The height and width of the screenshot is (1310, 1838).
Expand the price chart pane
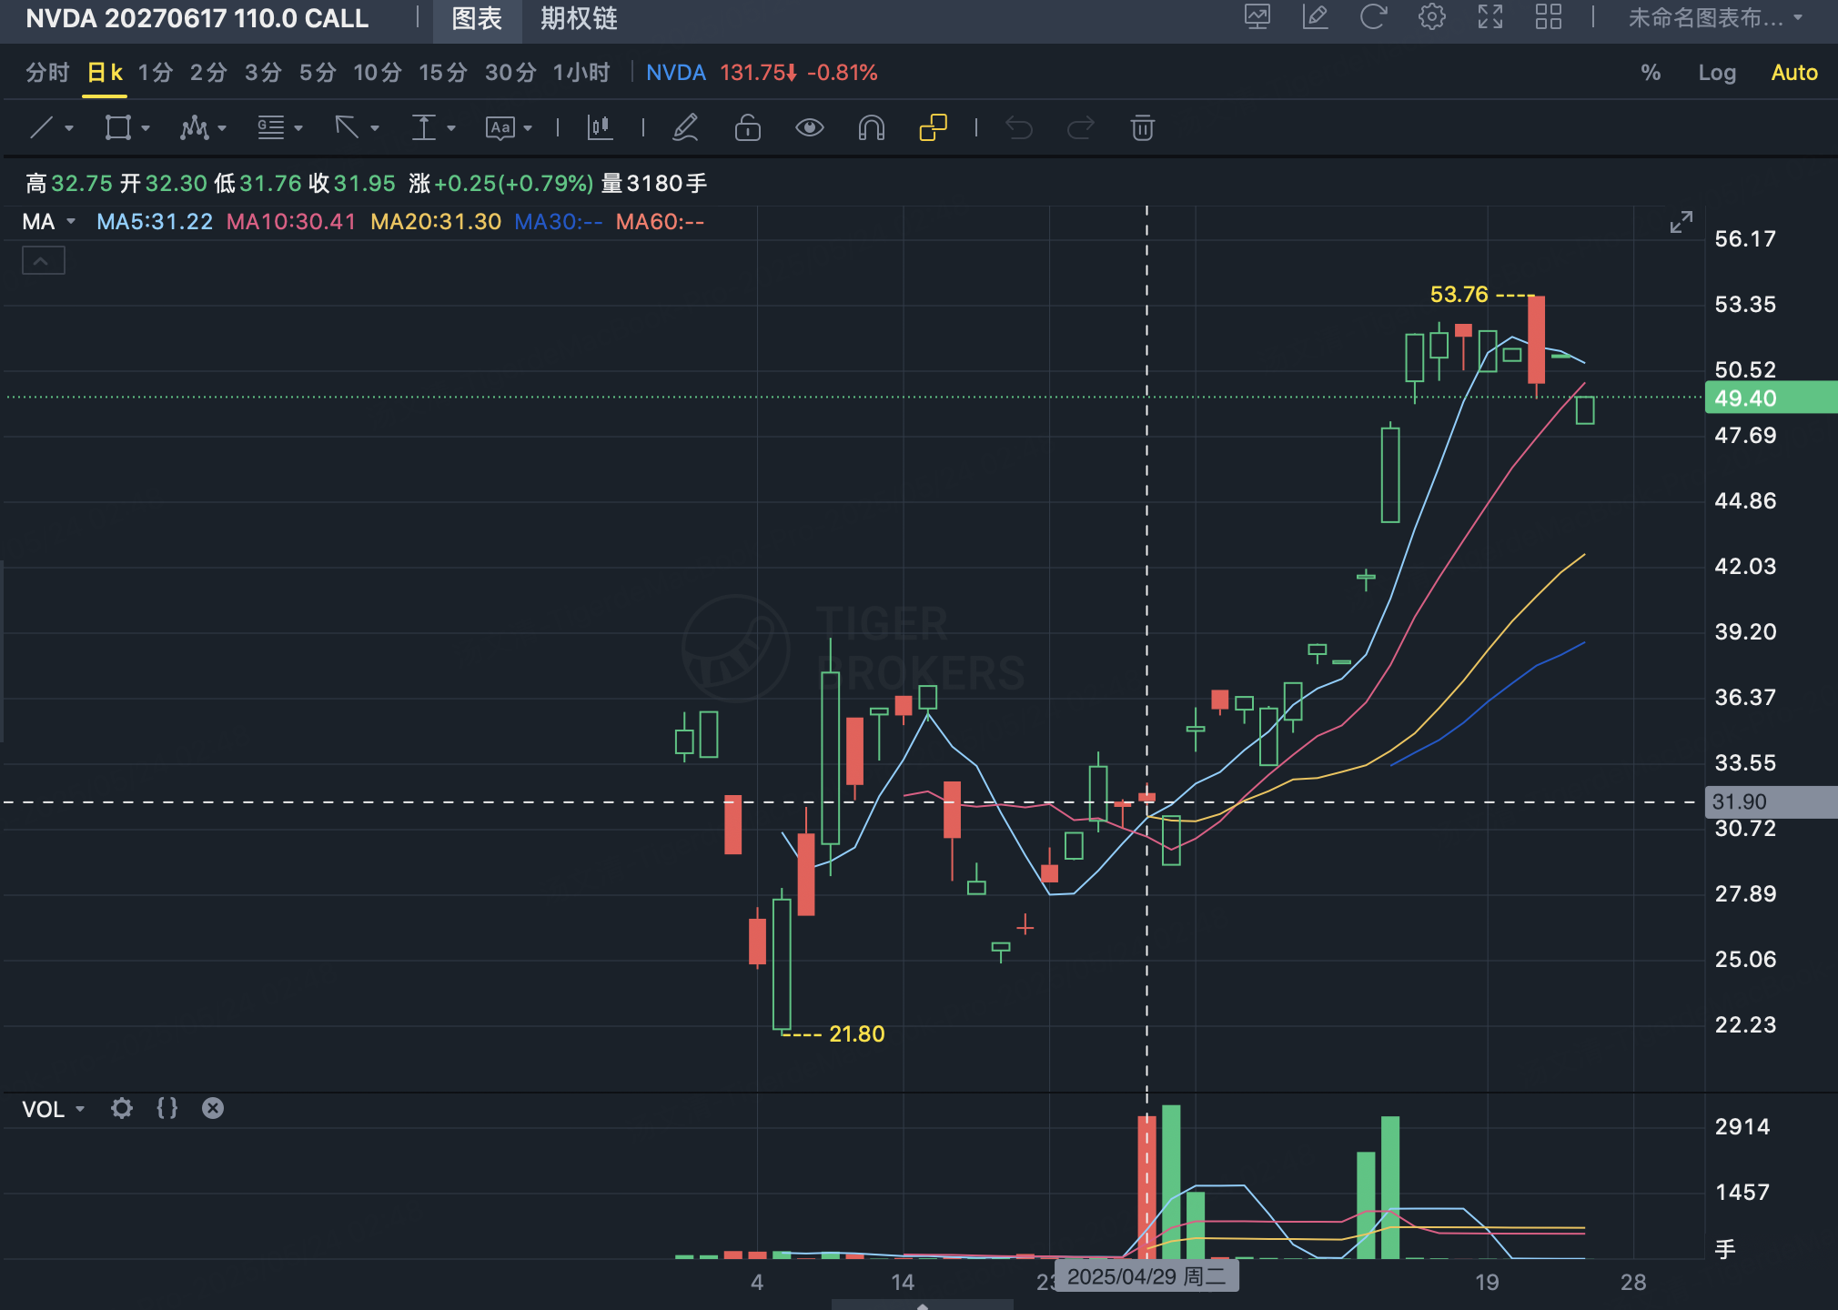[x=1681, y=222]
